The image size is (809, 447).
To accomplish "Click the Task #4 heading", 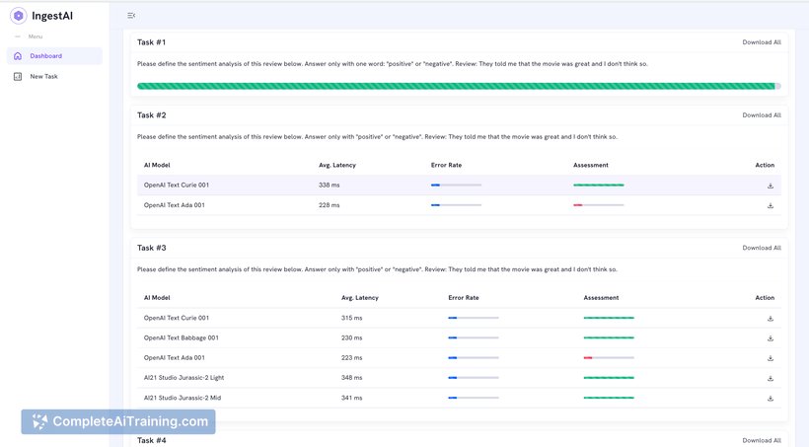I will point(152,440).
